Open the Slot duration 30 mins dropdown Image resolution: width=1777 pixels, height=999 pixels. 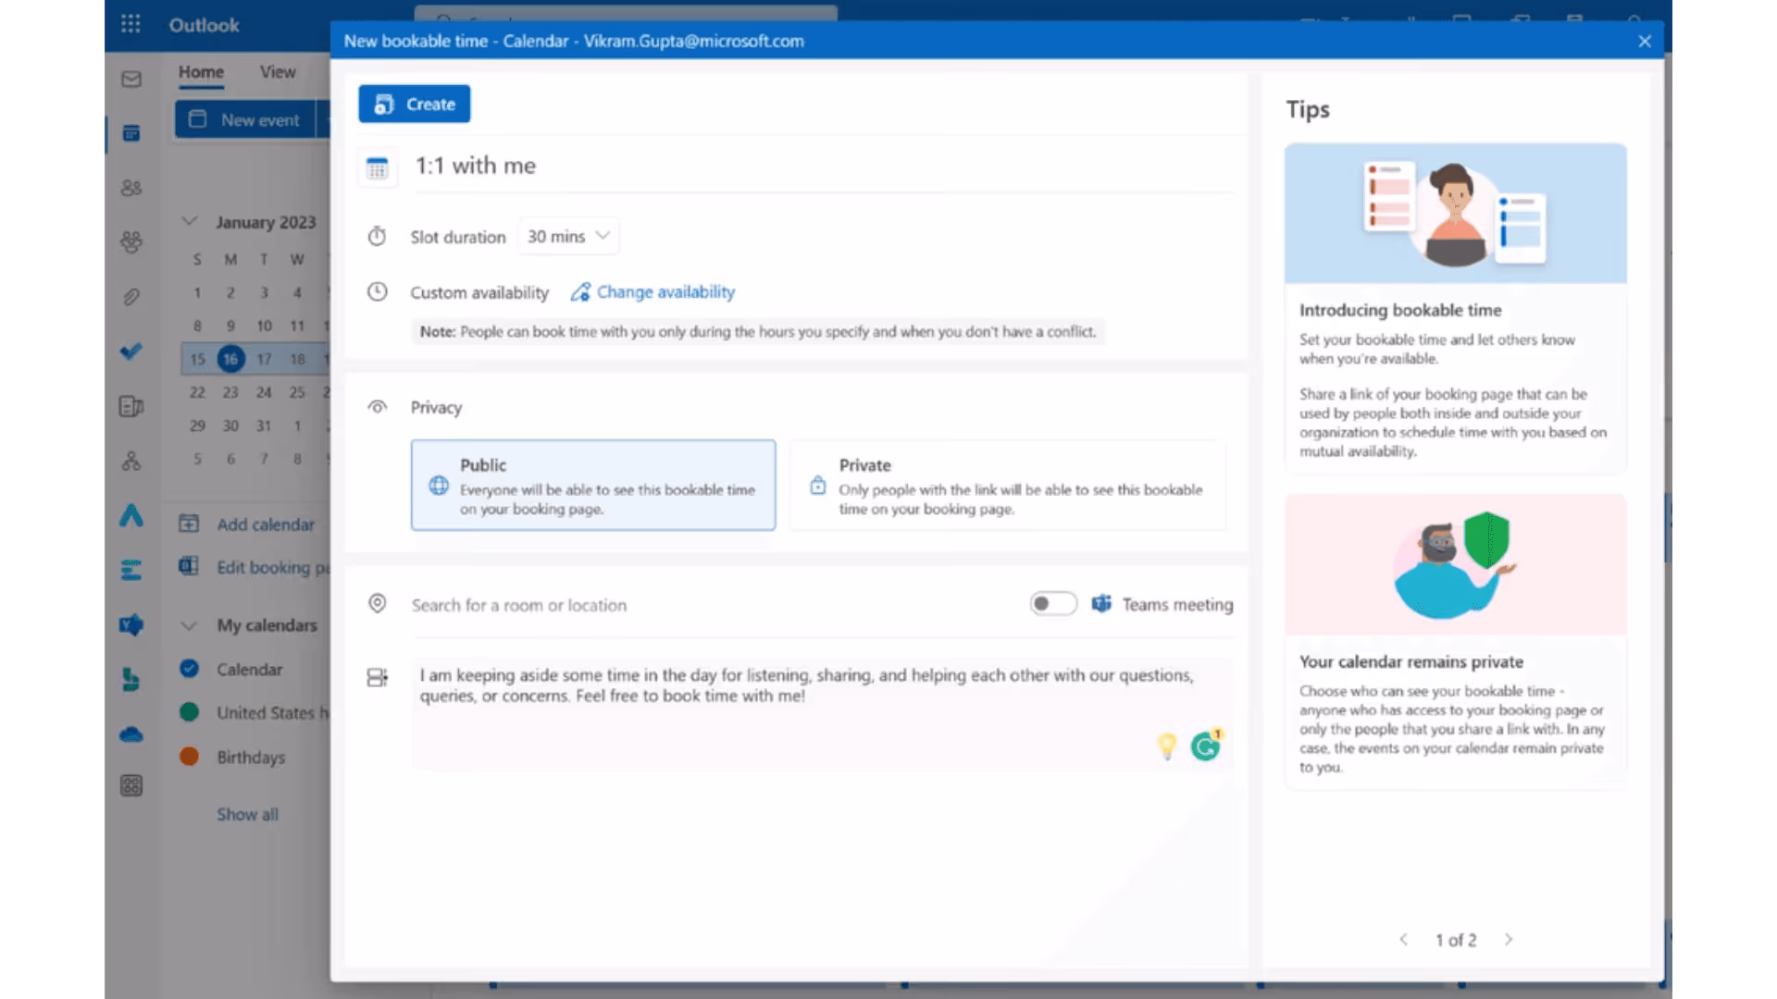pyautogui.click(x=568, y=237)
